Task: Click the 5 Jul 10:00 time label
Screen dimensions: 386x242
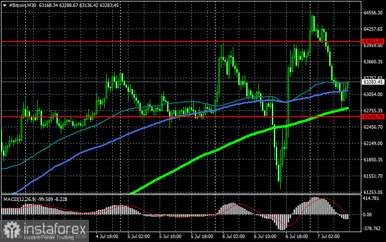Action: (171, 237)
